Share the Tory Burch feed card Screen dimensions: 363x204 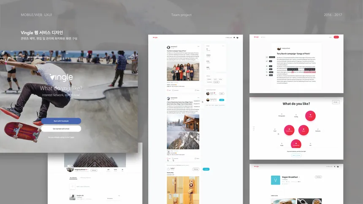[197, 90]
